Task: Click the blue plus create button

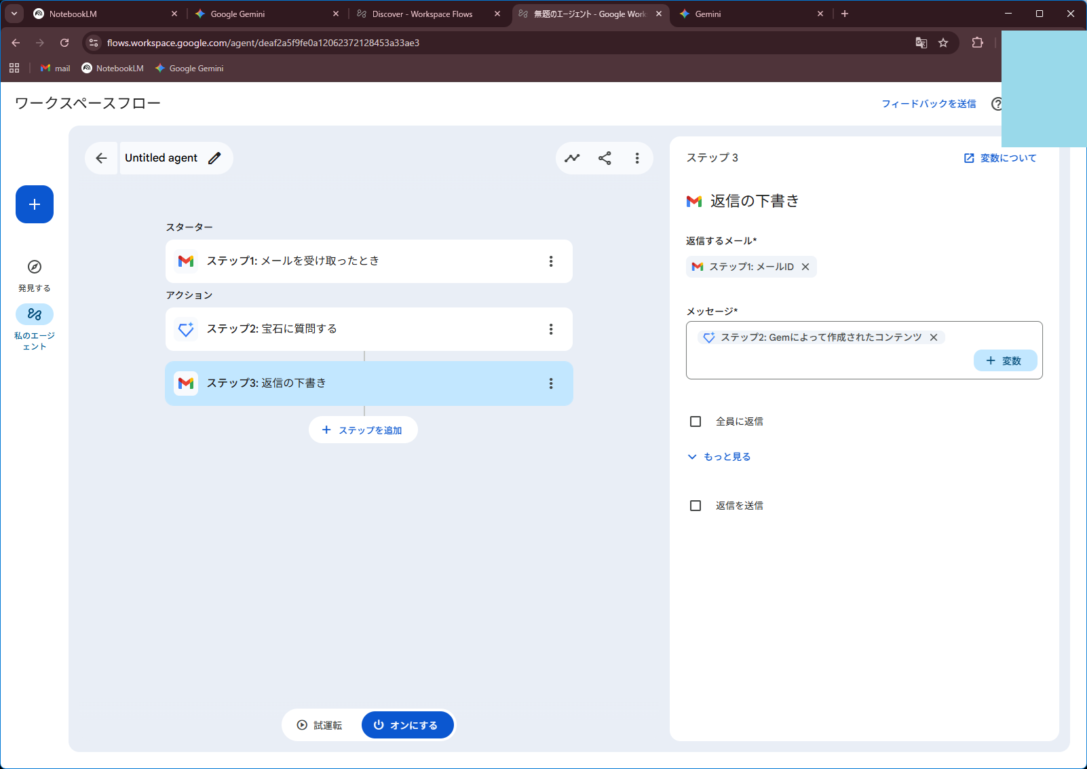Action: (35, 204)
